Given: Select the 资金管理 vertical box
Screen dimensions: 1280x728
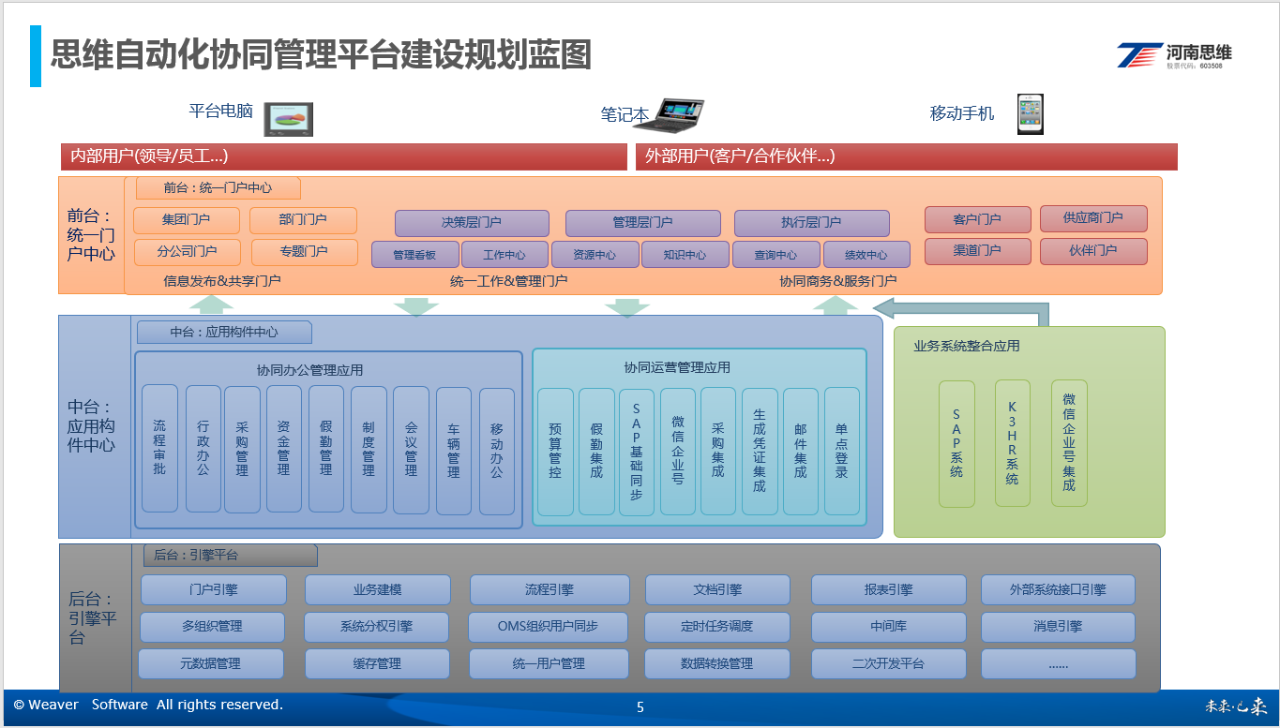Looking at the screenshot, I should tap(283, 449).
